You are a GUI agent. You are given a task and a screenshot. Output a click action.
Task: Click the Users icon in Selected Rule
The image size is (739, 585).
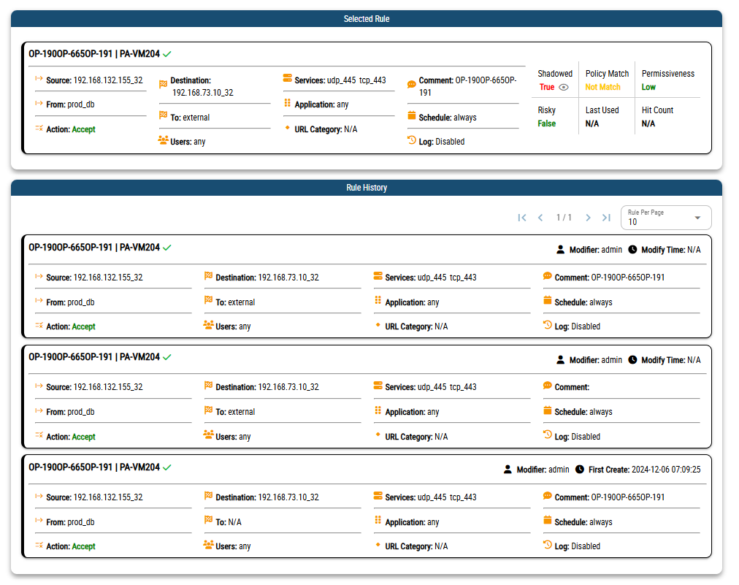click(163, 140)
